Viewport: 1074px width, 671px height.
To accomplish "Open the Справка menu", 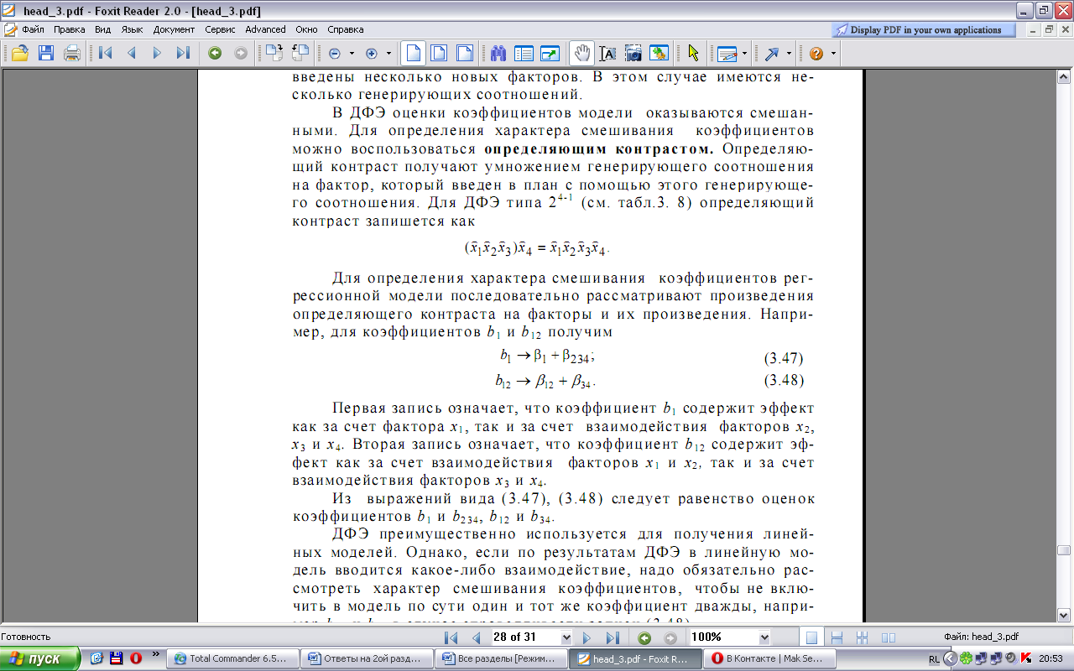I will (x=345, y=29).
